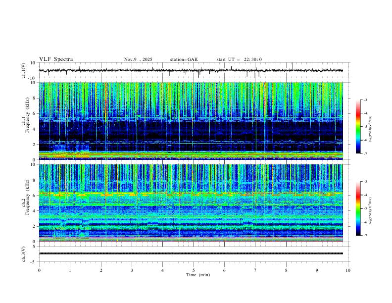392x303 pixels.
Task: Click the "ch.1(V)" waveform axis label
Action: (24, 70)
